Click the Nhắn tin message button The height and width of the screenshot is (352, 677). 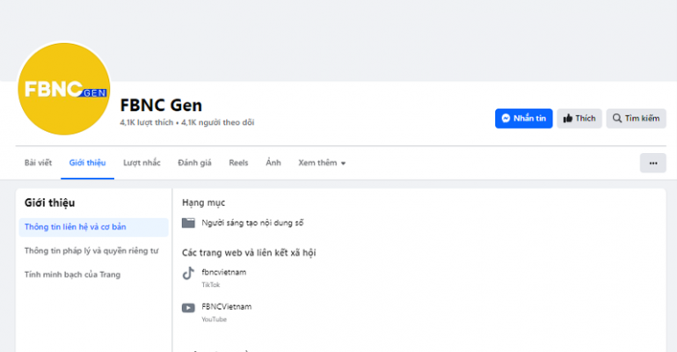[x=523, y=118]
